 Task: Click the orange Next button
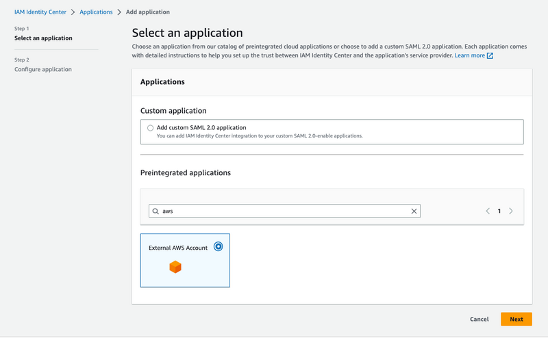tap(516, 319)
